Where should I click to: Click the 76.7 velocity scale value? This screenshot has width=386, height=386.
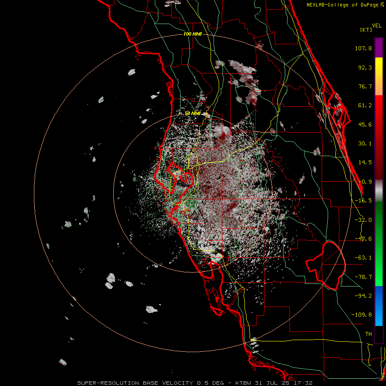pyautogui.click(x=365, y=86)
